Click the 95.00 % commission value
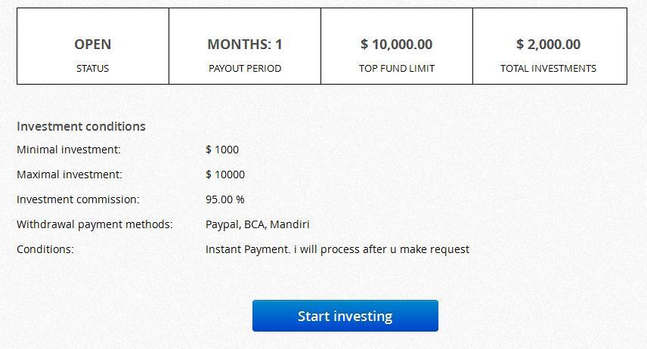The height and width of the screenshot is (349, 647). click(224, 199)
